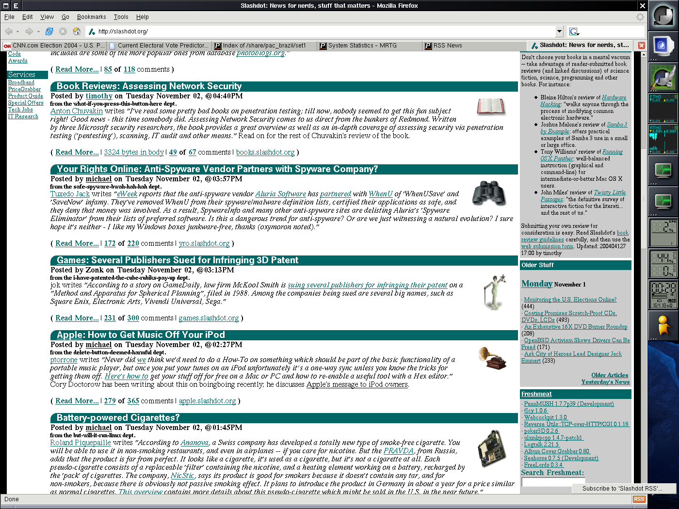The width and height of the screenshot is (679, 509).
Task: Open the URL bar history dropdown
Action: coord(559,32)
